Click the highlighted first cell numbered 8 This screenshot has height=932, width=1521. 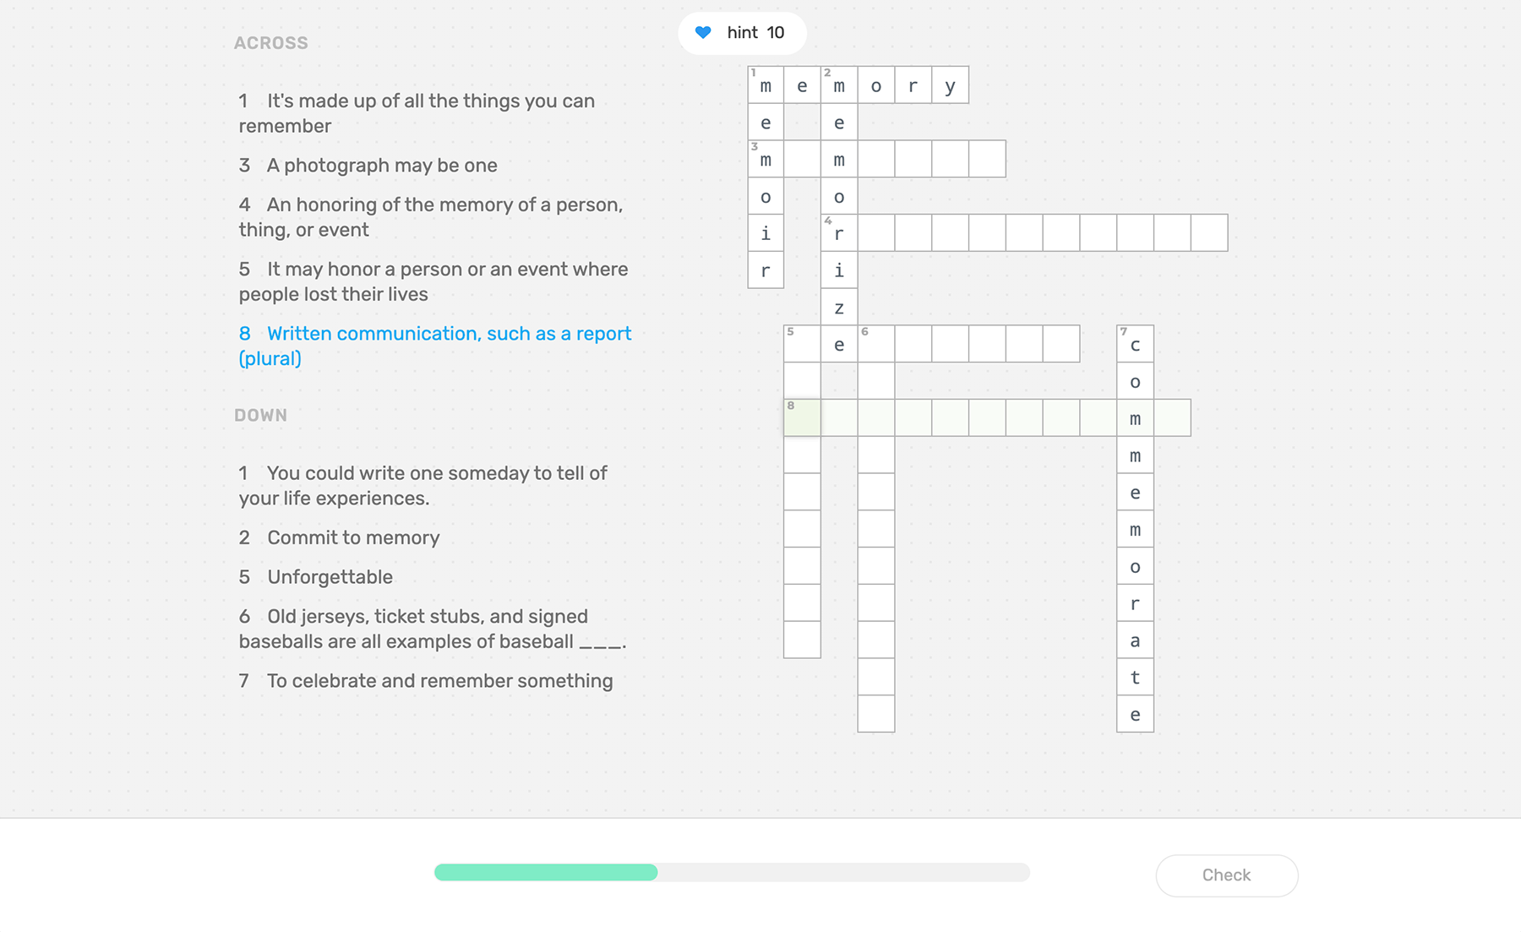coord(802,417)
